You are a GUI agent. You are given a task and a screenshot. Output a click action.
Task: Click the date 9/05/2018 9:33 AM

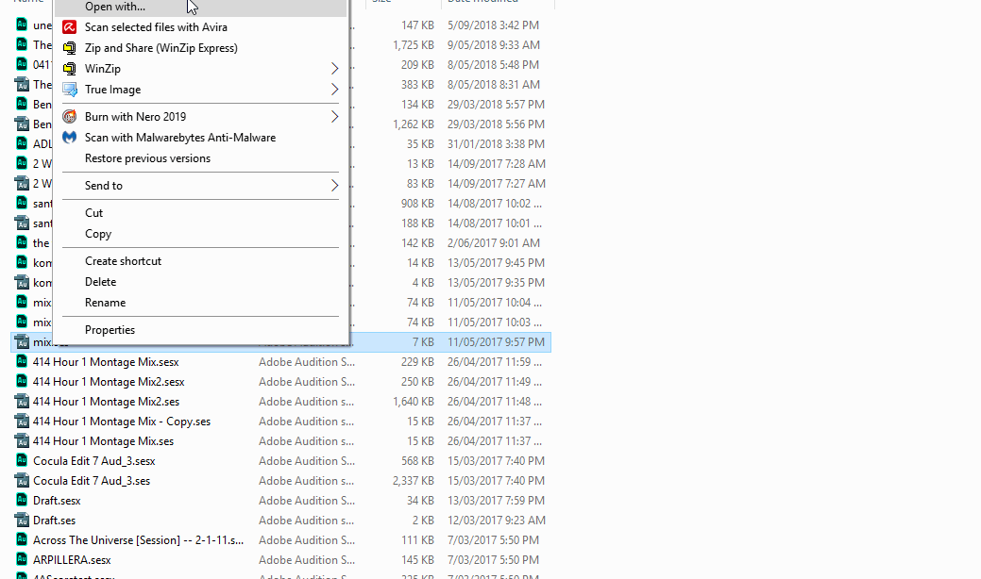tap(494, 45)
